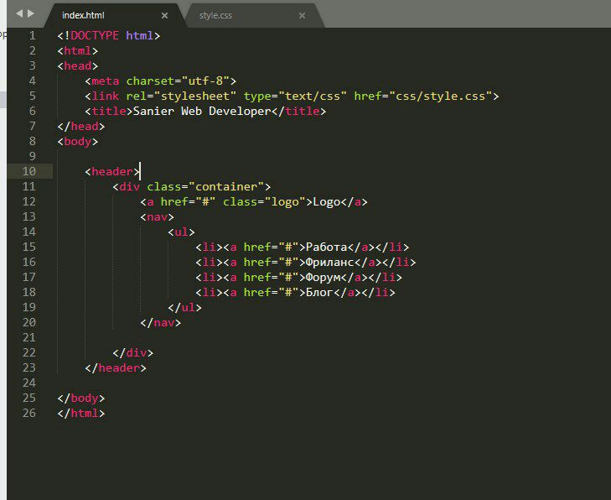The image size is (611, 500).
Task: Click the opening ul tag on line 14
Action: (181, 232)
